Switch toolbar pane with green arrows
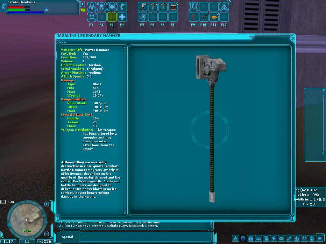 (x=83, y=10)
